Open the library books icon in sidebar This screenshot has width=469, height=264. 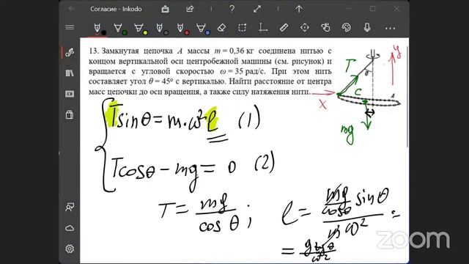point(70,73)
